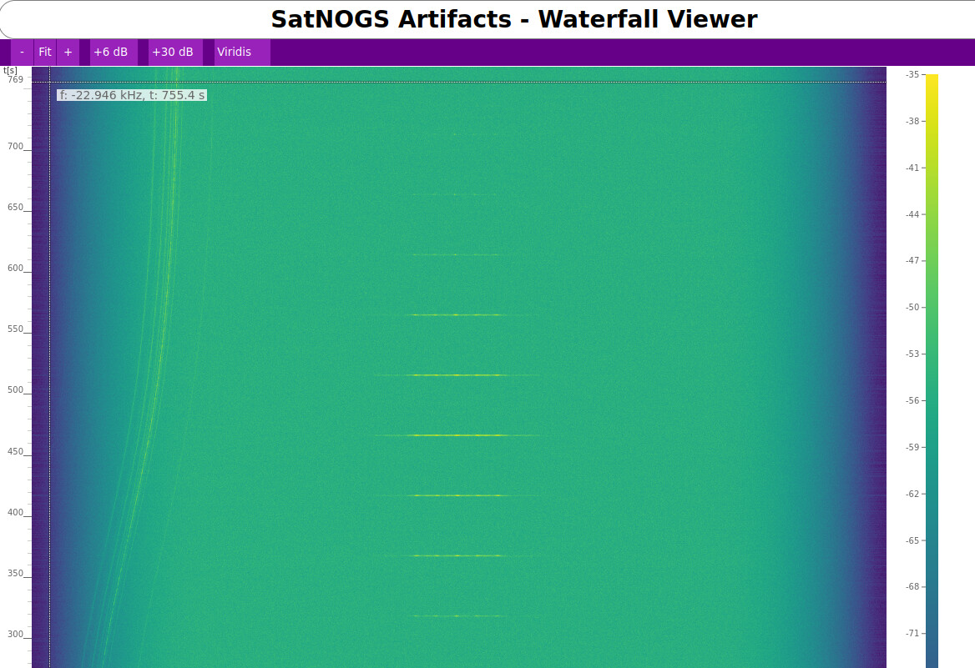
Task: Click the 350 tick on time axis
Action: point(16,574)
